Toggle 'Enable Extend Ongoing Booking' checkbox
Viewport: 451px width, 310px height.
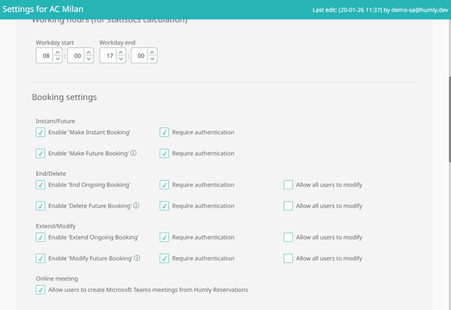pyautogui.click(x=40, y=237)
